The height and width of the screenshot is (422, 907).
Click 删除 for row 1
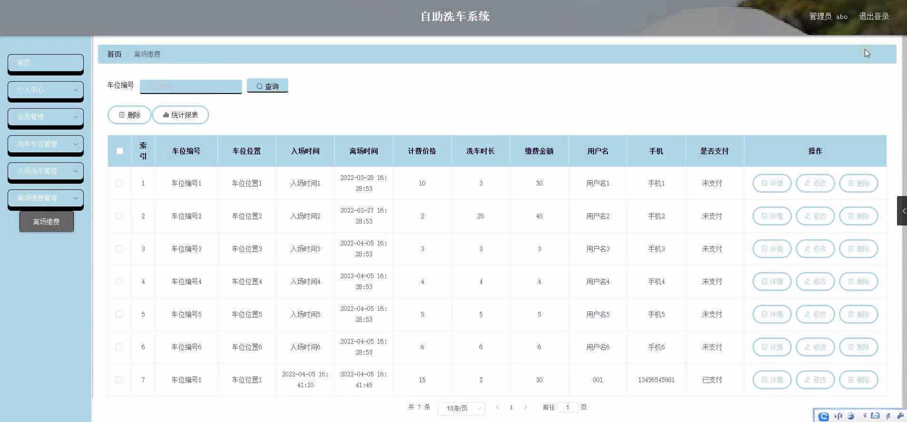pyautogui.click(x=858, y=183)
